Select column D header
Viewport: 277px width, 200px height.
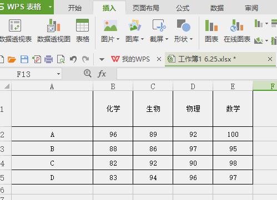[193, 86]
